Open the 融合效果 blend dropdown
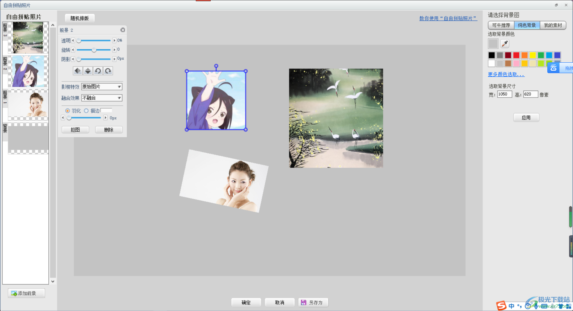The height and width of the screenshot is (311, 573). (x=102, y=98)
